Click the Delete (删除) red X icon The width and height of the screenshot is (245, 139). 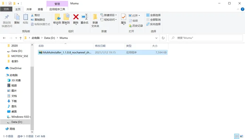76,17
